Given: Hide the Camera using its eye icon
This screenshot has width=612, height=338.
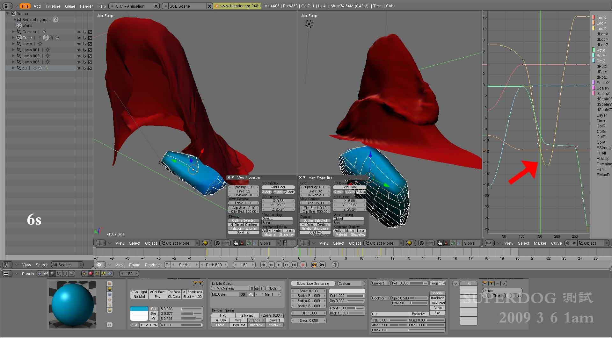Looking at the screenshot, I should click(78, 32).
